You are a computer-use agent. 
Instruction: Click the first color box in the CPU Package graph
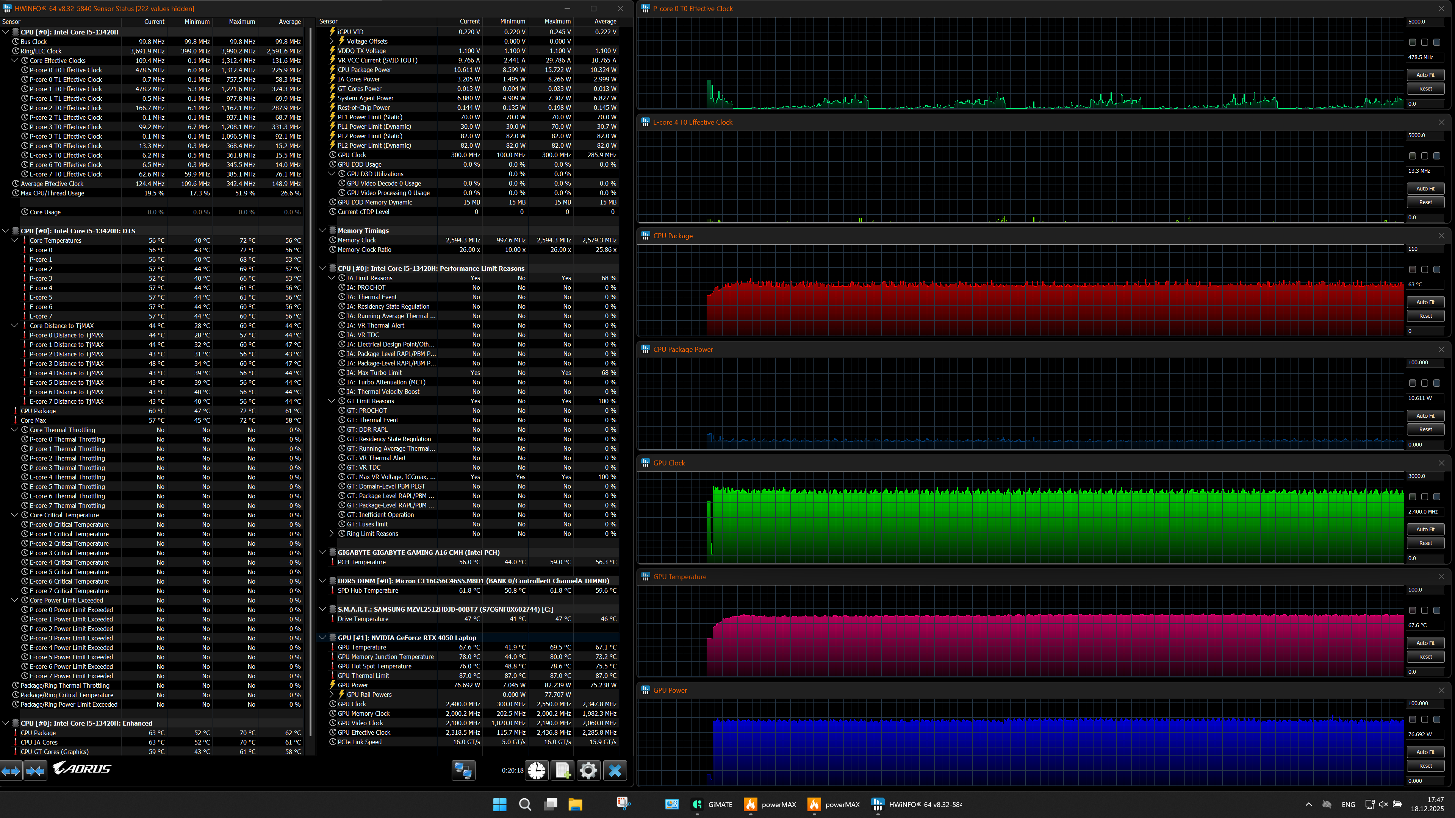click(1412, 270)
